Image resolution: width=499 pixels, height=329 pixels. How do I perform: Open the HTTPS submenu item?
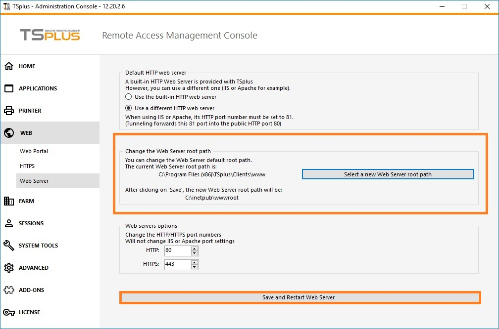(x=27, y=166)
